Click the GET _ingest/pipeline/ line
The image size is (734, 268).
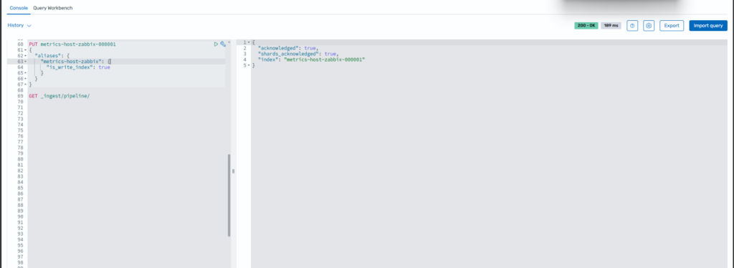(59, 96)
